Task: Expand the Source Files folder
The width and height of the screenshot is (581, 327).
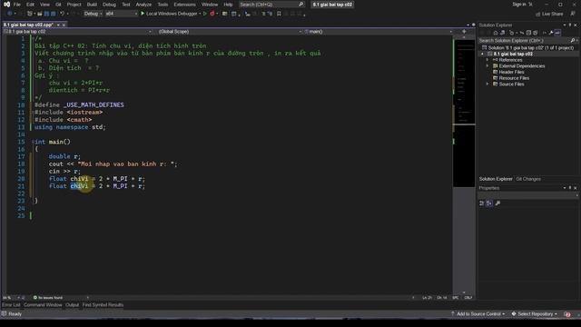Action: click(x=487, y=84)
